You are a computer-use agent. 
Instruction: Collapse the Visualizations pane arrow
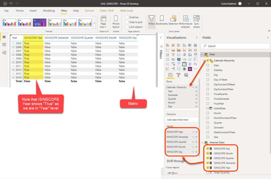pos(197,38)
